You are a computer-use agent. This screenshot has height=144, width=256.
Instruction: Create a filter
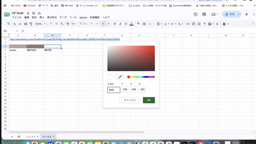[x=205, y=24]
